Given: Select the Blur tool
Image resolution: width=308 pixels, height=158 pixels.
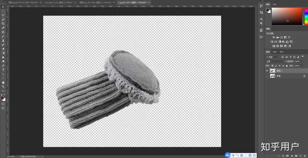Looking at the screenshot, I should [x=3, y=57].
